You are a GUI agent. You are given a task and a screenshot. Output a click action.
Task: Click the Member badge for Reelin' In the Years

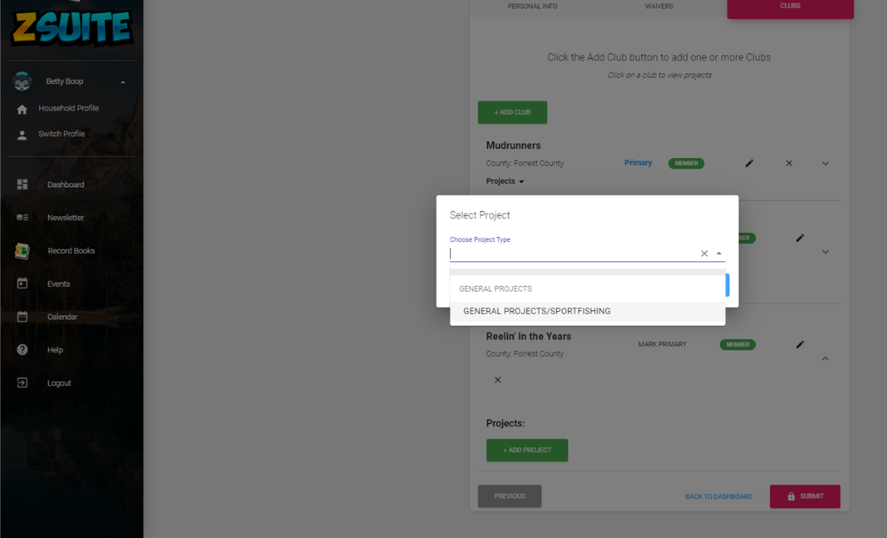click(738, 344)
